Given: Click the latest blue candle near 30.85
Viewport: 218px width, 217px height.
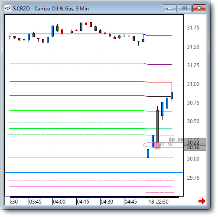Looking at the screenshot, I should 172,95.
